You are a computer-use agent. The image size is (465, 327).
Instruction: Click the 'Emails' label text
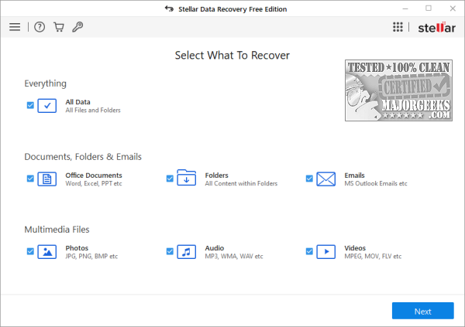pos(354,175)
